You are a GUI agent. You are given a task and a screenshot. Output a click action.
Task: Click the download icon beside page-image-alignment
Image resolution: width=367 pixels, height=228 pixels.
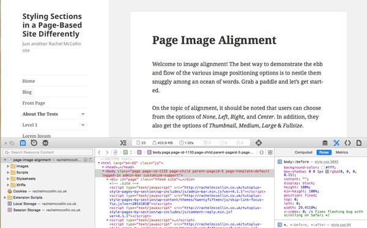pos(86,160)
